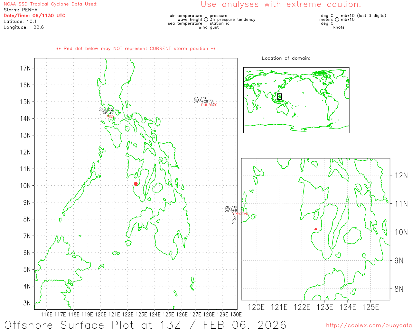412x329 pixels.
Task: Click 'wind gust' legend label
Action: (209, 27)
